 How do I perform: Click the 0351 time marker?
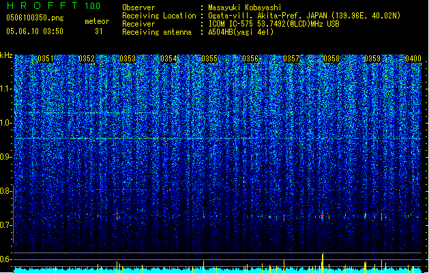point(46,59)
